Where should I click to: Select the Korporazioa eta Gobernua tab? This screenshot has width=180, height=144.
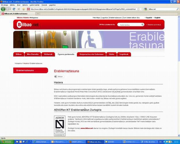click(x=92, y=54)
